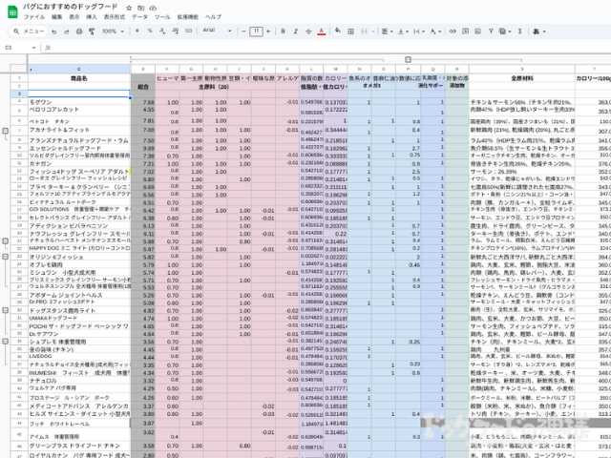611x458 pixels.
Task: Click the メニュー search box
Action: click(x=28, y=31)
